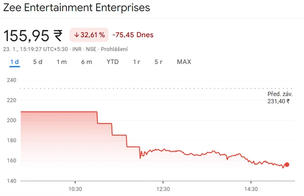Image resolution: width=304 pixels, height=196 pixels.
Task: Click the 10:30 time axis label
Action: pyautogui.click(x=75, y=188)
